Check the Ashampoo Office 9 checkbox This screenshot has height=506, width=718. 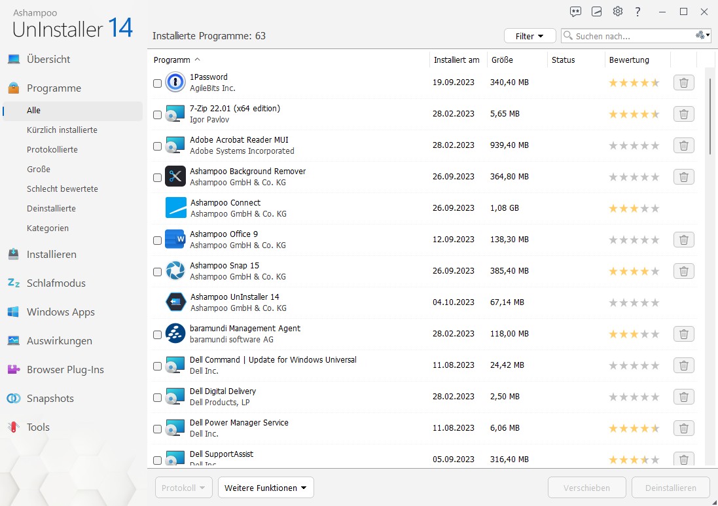(157, 240)
